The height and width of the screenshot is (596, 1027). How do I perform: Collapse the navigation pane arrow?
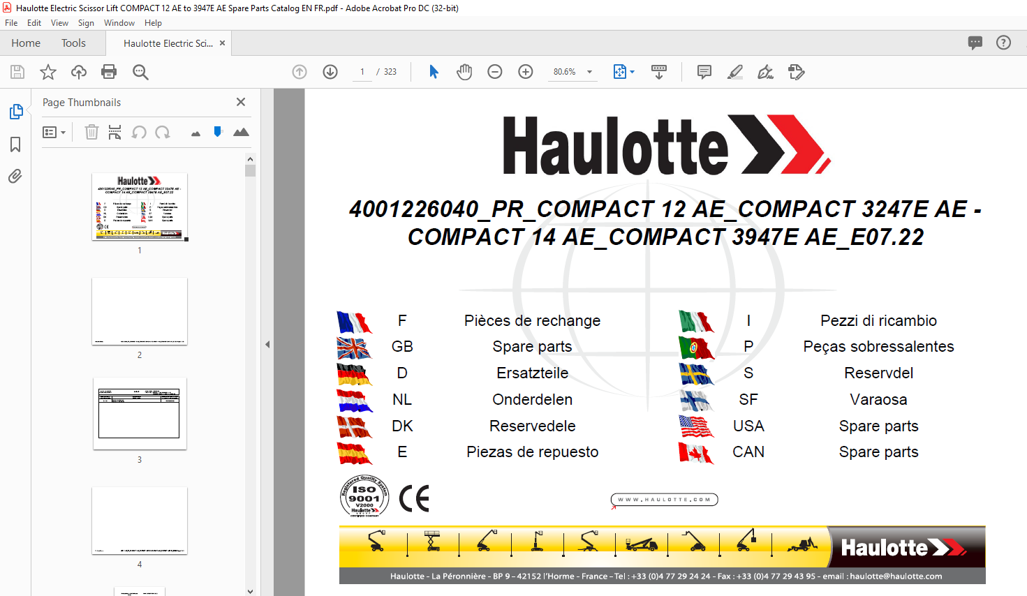click(267, 344)
